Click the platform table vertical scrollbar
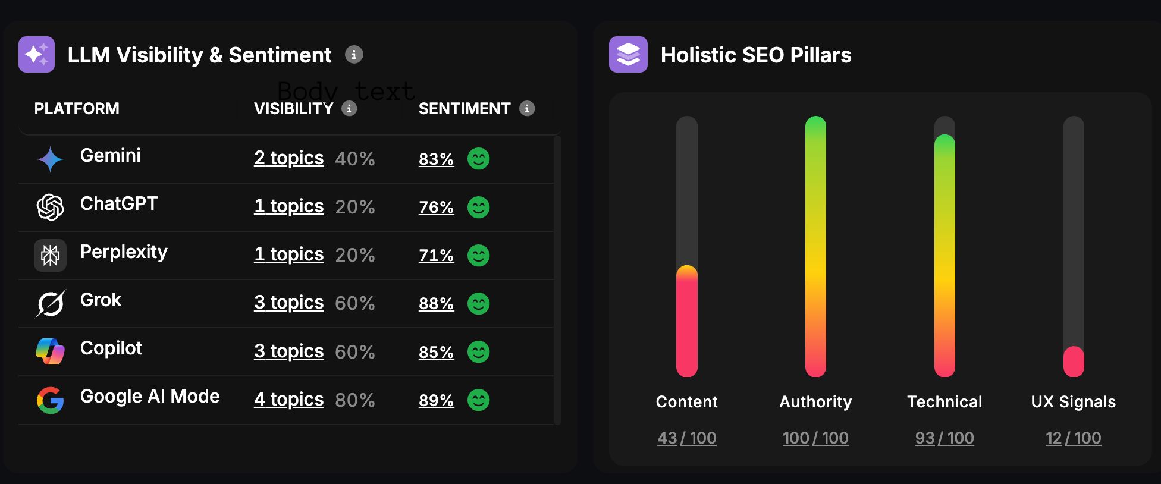This screenshot has width=1161, height=484. tap(557, 279)
